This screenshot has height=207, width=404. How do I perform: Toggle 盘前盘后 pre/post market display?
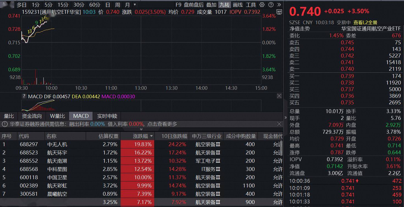point(194,5)
